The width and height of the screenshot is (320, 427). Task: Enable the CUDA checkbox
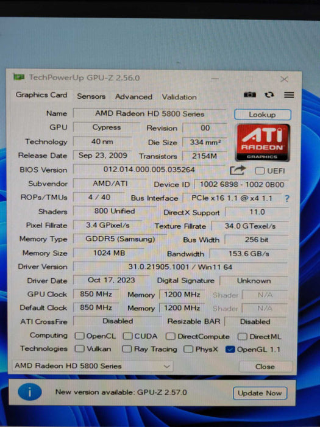coord(127,335)
